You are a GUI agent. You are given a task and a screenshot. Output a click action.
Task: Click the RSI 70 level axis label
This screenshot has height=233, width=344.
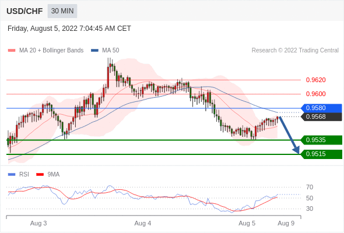coord(310,187)
